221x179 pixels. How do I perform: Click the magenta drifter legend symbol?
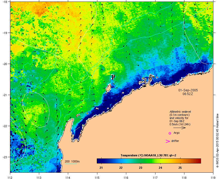click(x=168, y=141)
